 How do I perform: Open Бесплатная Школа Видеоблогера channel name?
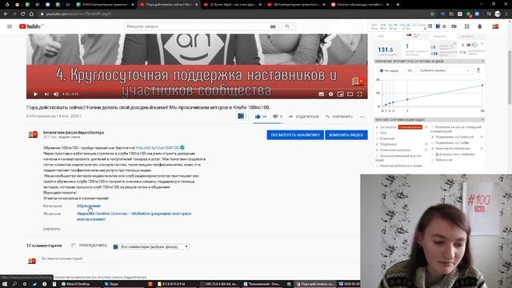point(74,133)
